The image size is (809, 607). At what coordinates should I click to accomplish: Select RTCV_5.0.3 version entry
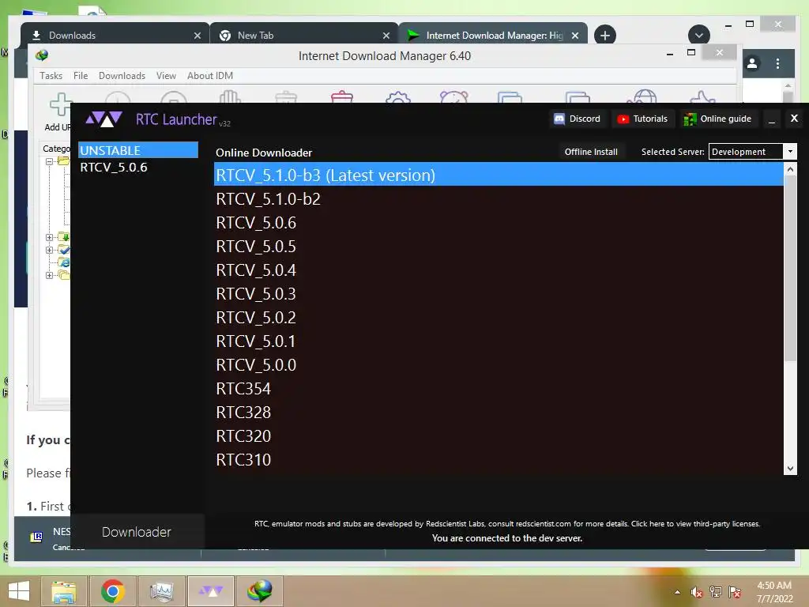click(x=499, y=294)
